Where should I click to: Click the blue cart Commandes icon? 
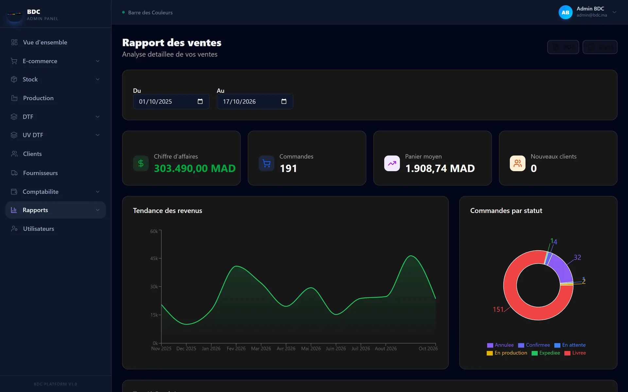[x=267, y=163]
